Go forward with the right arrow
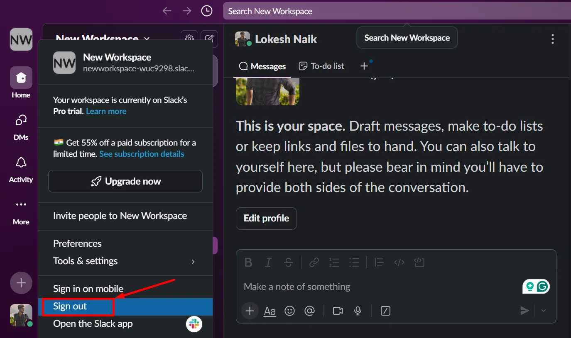The height and width of the screenshot is (338, 571). click(x=187, y=11)
